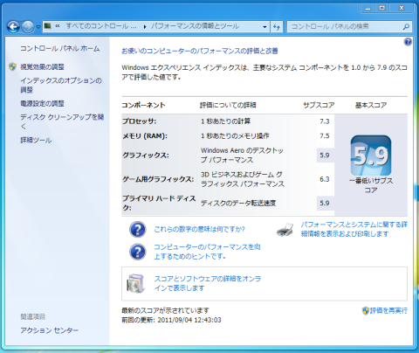Image resolution: width=419 pixels, height=353 pixels.
Task: Open スコアとソフトウェアの詳細をオンライン link
Action: tap(208, 283)
